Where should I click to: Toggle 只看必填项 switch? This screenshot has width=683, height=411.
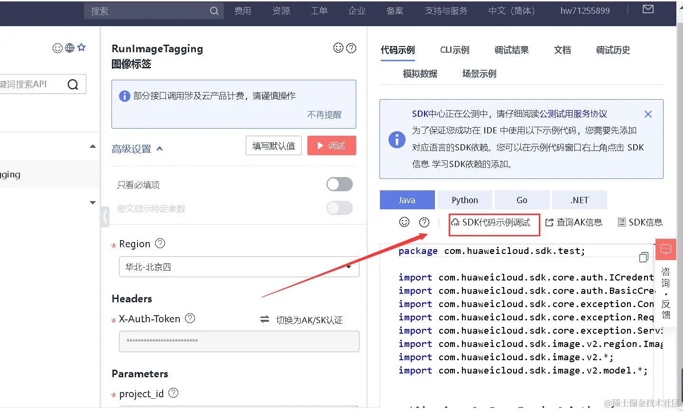click(x=340, y=184)
